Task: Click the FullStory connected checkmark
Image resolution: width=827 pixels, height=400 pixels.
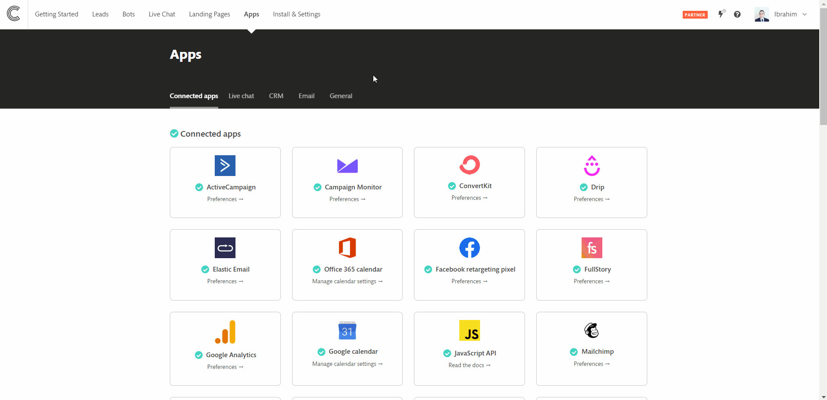Action: pyautogui.click(x=577, y=269)
